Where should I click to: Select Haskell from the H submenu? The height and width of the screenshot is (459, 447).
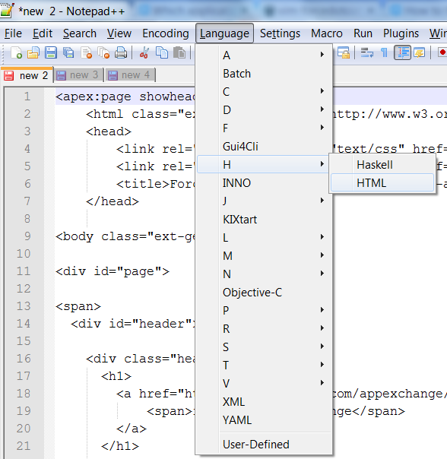coord(382,165)
